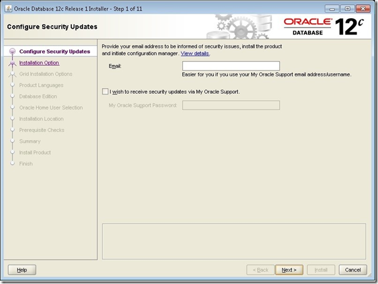The width and height of the screenshot is (378, 284).
Task: Click the Install button
Action: point(321,270)
